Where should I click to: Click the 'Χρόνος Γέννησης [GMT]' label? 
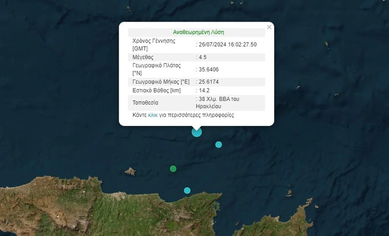pos(154,45)
